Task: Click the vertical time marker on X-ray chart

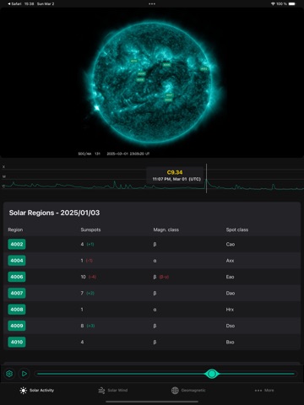Action: pyautogui.click(x=206, y=178)
